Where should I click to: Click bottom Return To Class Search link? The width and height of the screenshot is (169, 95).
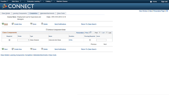(x=89, y=49)
